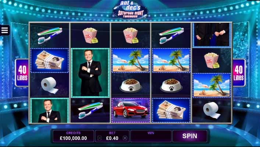This screenshot has height=147, width=260.
Task: Increase the bet with the plus button
Action: [x=125, y=138]
